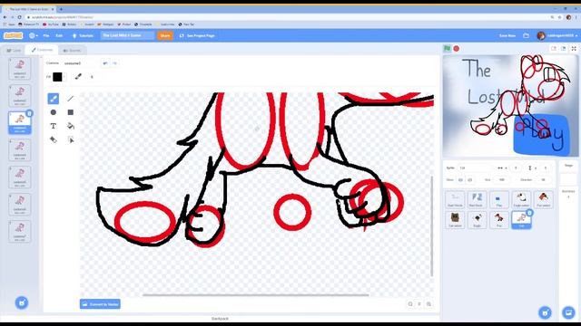Open the Backpack panel
Image resolution: width=581 pixels, height=326 pixels.
[220, 318]
